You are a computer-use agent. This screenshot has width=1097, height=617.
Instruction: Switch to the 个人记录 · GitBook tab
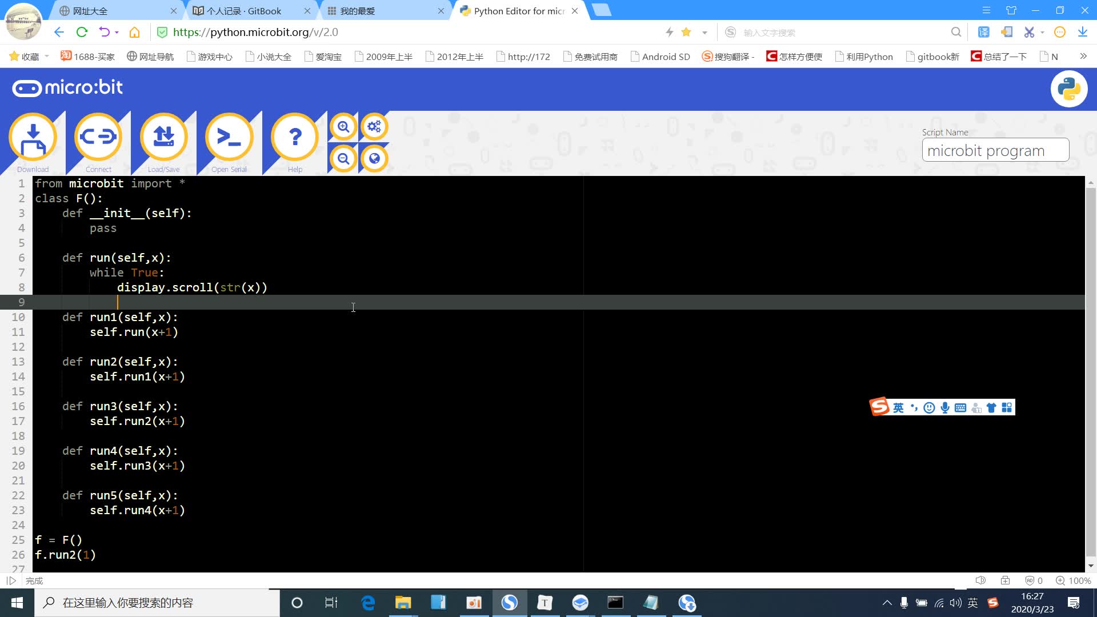tap(245, 11)
